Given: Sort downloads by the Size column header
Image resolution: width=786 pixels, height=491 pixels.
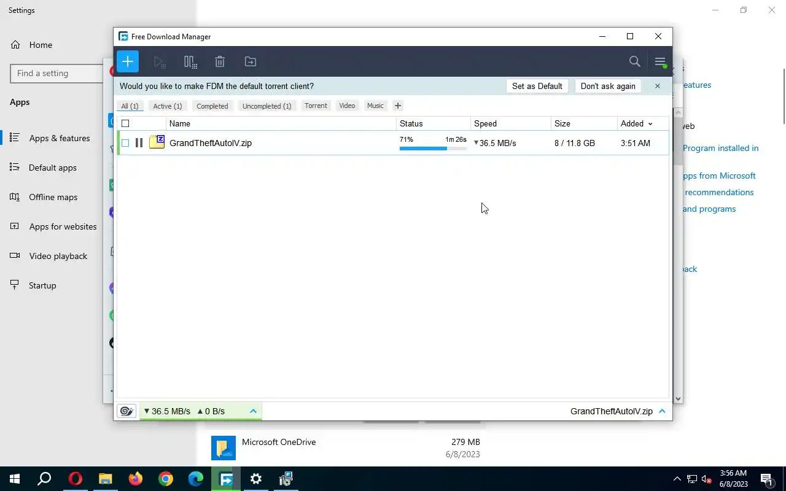Looking at the screenshot, I should pyautogui.click(x=584, y=123).
